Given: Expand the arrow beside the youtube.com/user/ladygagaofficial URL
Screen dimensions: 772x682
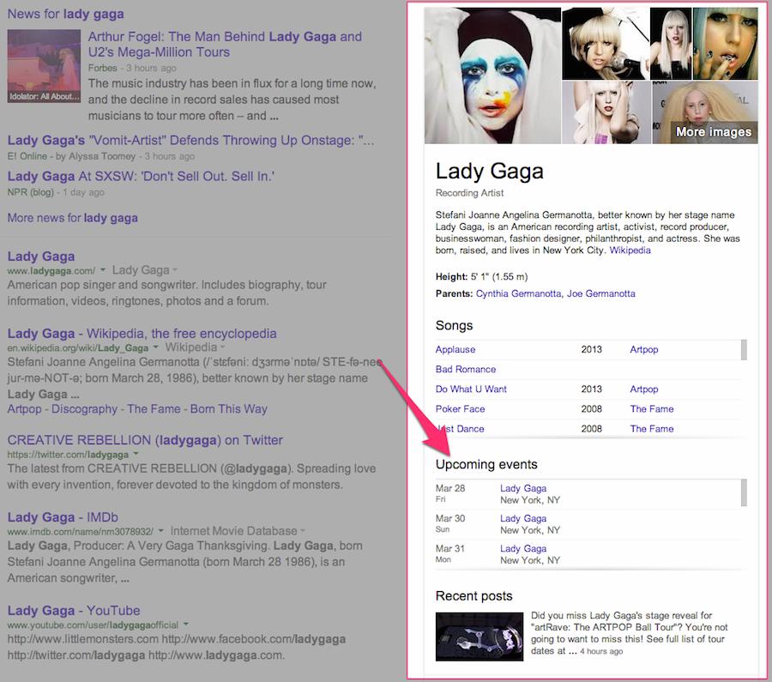Looking at the screenshot, I should coord(185,625).
